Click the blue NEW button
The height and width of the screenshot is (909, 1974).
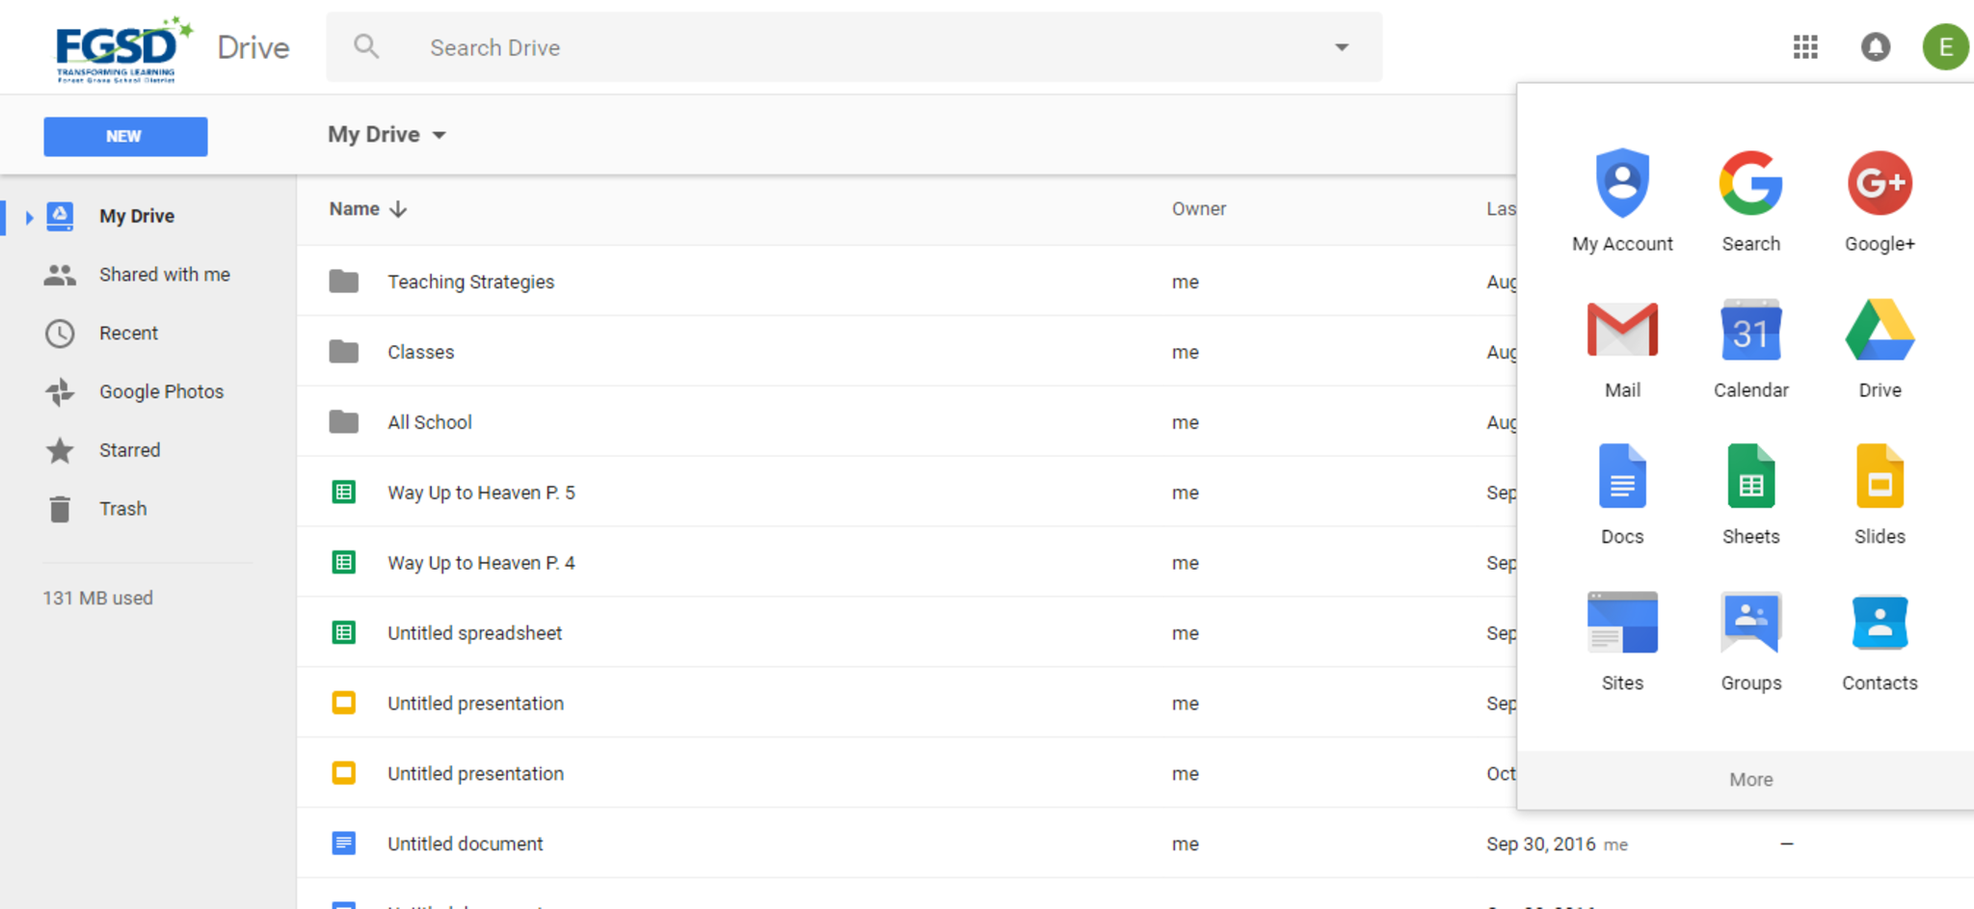coord(125,137)
